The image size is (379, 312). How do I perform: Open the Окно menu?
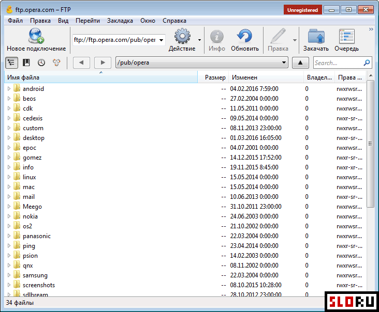(x=148, y=21)
